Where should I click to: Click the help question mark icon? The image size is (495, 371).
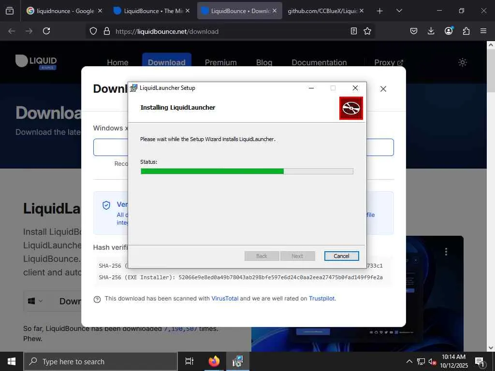coord(97,300)
